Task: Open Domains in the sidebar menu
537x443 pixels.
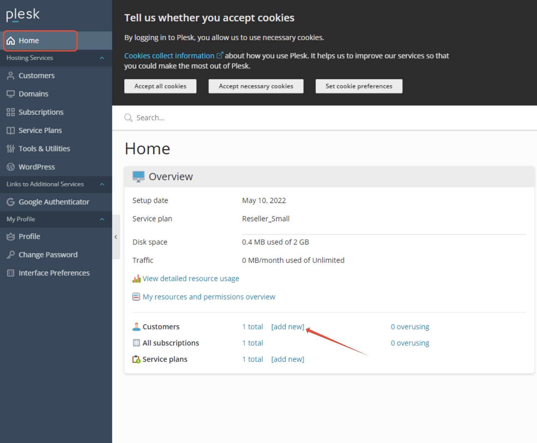Action: (56, 94)
